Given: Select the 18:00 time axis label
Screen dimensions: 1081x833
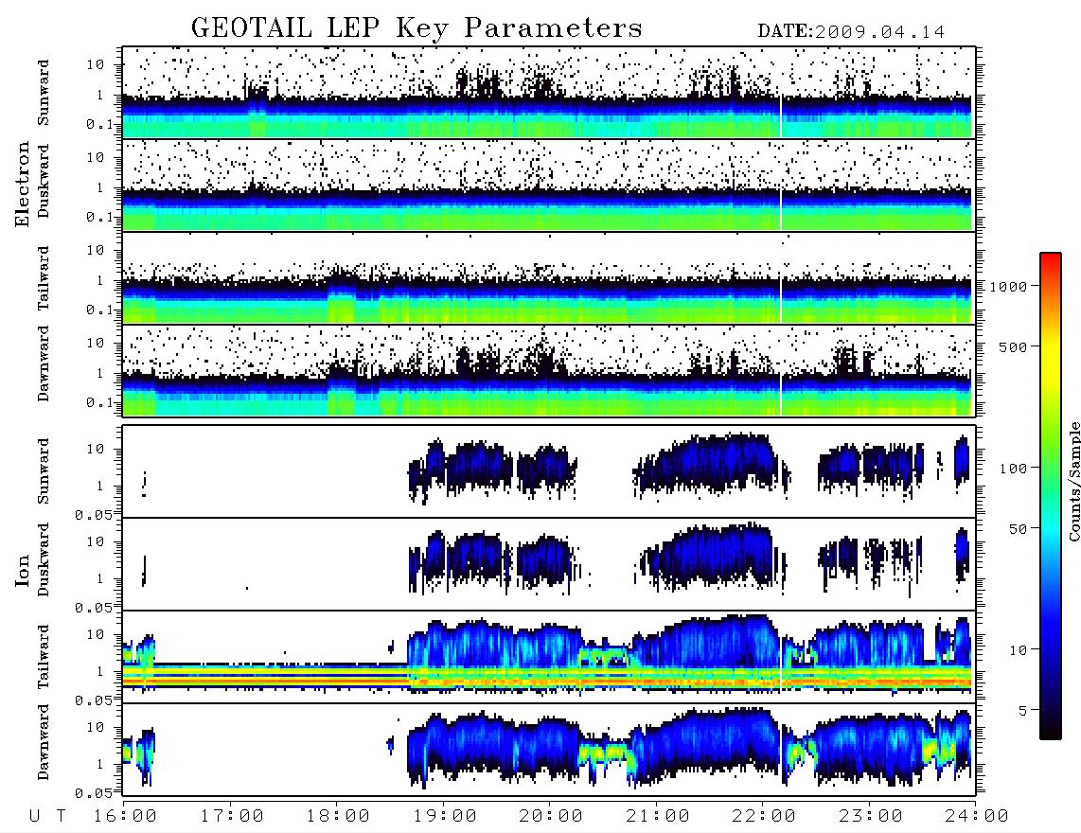Looking at the screenshot, I should (339, 817).
